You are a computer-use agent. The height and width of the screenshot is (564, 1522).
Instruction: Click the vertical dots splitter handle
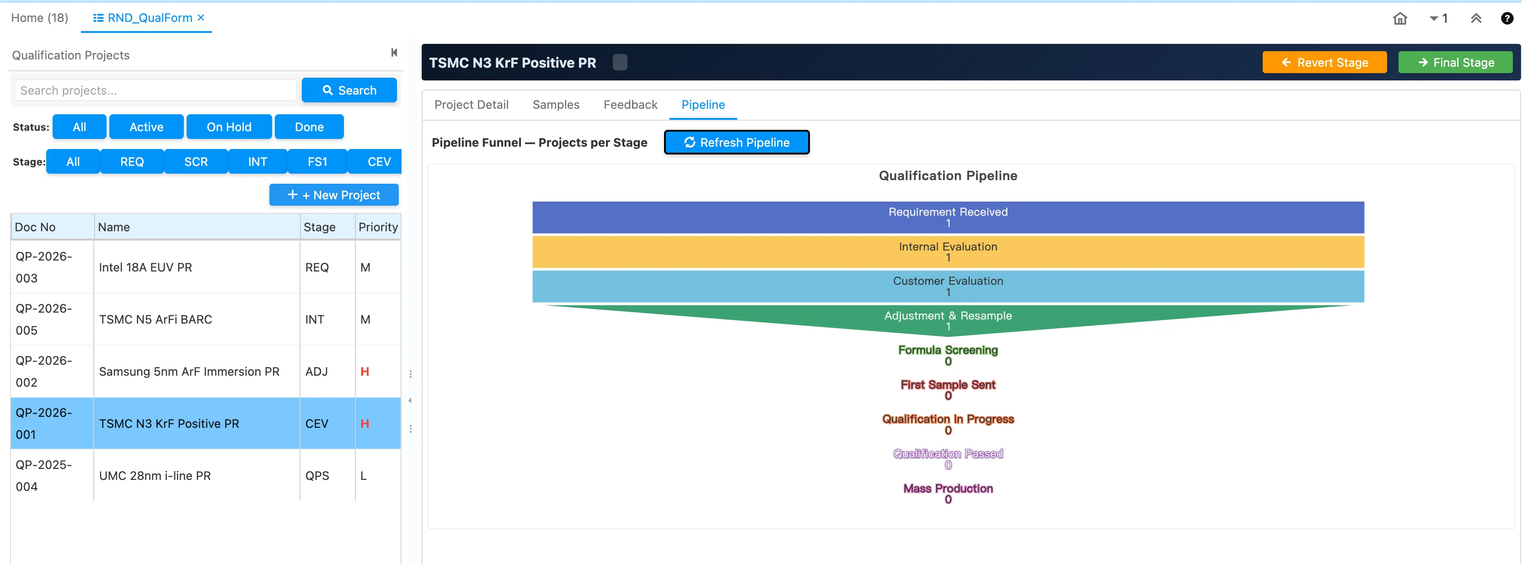click(411, 374)
